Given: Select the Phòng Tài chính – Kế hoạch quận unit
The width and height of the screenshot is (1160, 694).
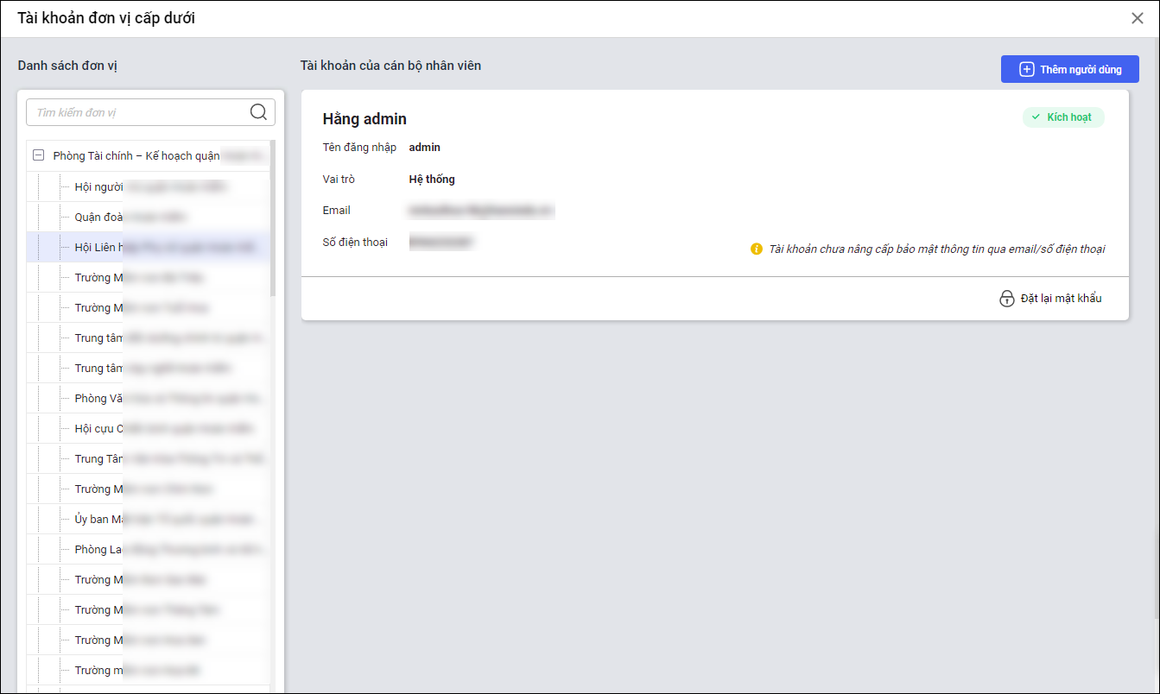Looking at the screenshot, I should coord(136,156).
